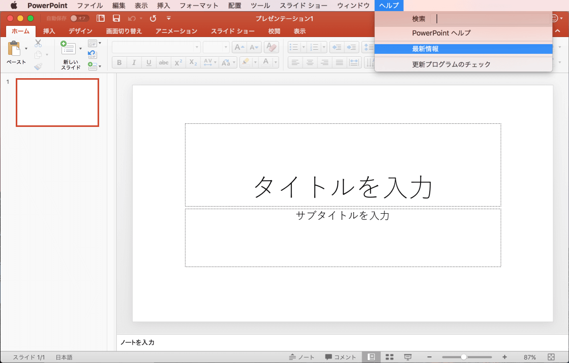Switch to slide sorter view icon
Image resolution: width=569 pixels, height=363 pixels.
[x=390, y=357]
